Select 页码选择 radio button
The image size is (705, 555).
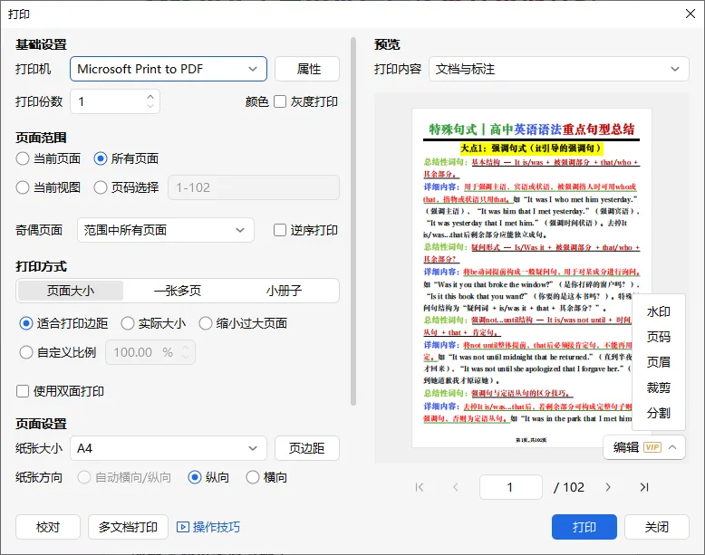[101, 187]
